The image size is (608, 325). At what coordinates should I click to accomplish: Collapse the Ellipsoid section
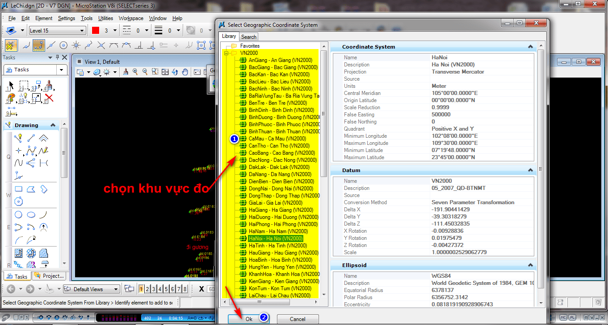pos(530,265)
